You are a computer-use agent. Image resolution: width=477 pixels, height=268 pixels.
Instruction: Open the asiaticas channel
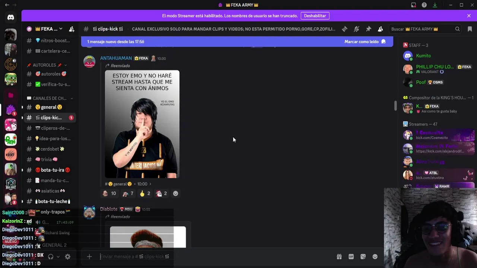tap(49, 191)
